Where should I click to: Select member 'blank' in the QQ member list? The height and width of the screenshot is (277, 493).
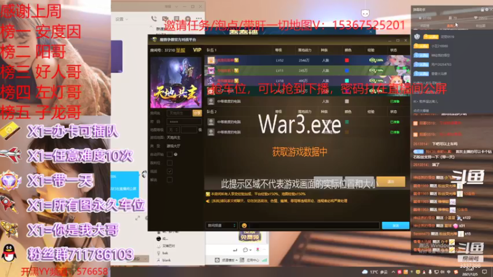166,260
